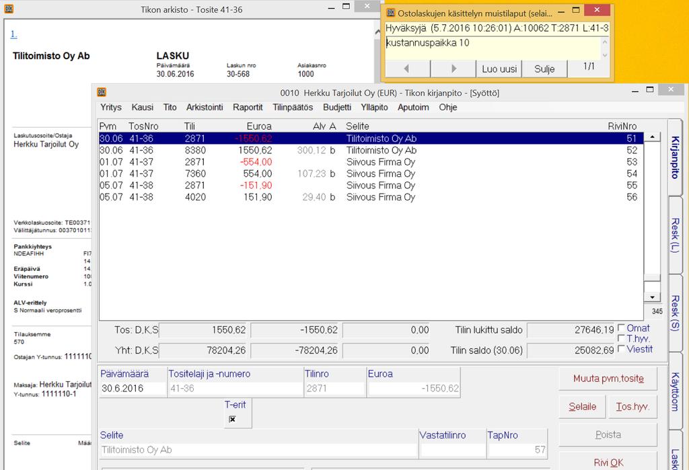Click the Rivi OK button
This screenshot has height=470, width=689.
click(x=608, y=462)
